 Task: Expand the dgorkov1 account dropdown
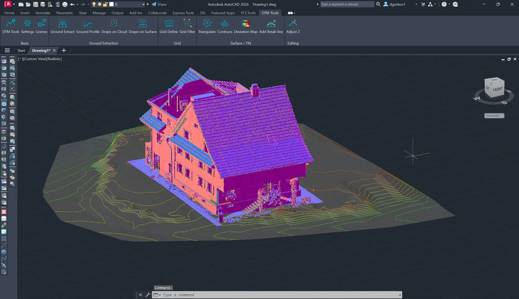click(x=416, y=4)
